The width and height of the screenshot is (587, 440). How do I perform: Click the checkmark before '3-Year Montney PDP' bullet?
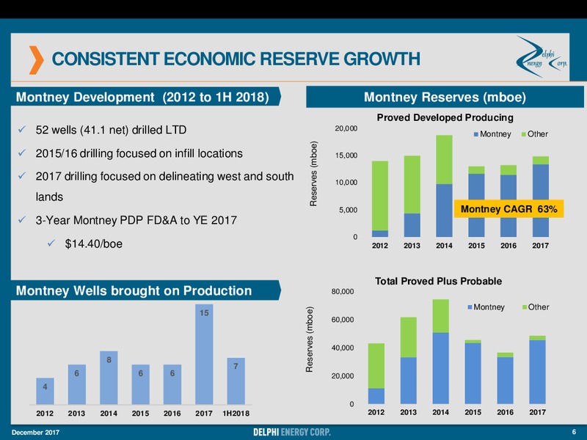22,219
